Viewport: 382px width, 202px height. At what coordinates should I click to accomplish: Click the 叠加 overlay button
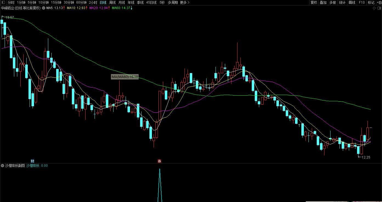pyautogui.click(x=323, y=2)
